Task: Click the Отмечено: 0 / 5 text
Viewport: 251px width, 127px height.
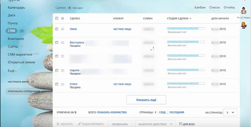Action: pos(67,112)
